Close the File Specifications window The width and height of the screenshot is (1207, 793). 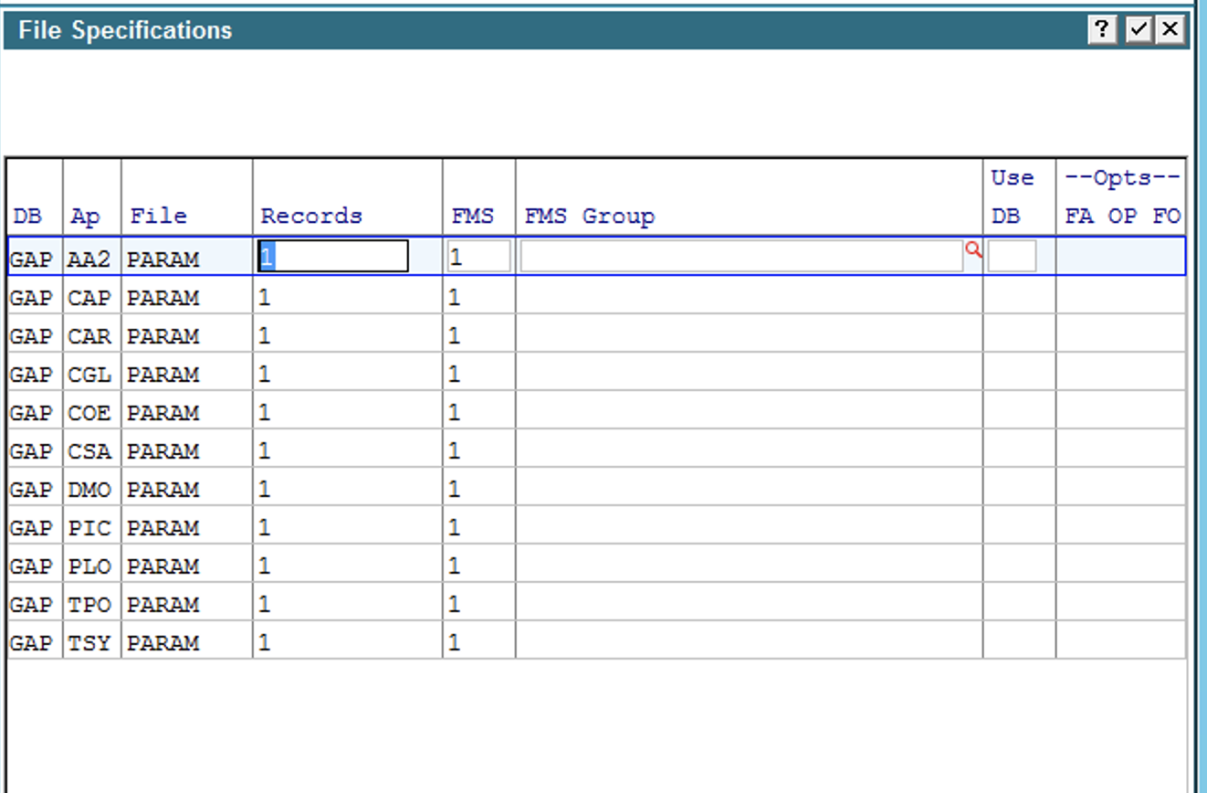(x=1170, y=30)
